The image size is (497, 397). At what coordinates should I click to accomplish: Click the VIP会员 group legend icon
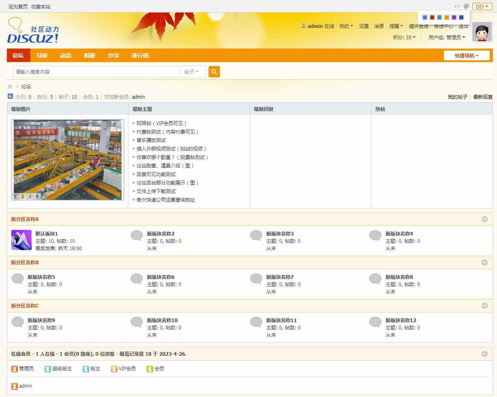click(114, 369)
